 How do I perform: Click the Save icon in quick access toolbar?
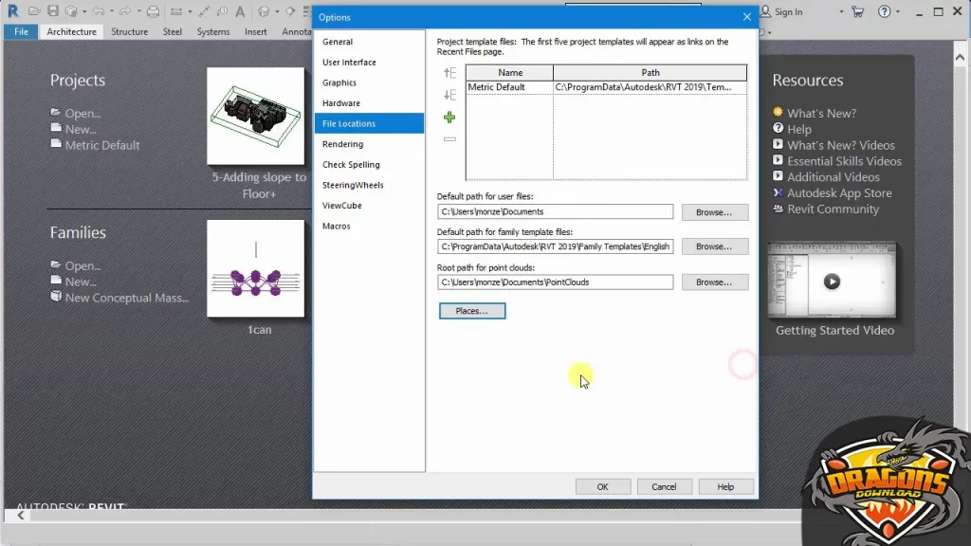[53, 11]
